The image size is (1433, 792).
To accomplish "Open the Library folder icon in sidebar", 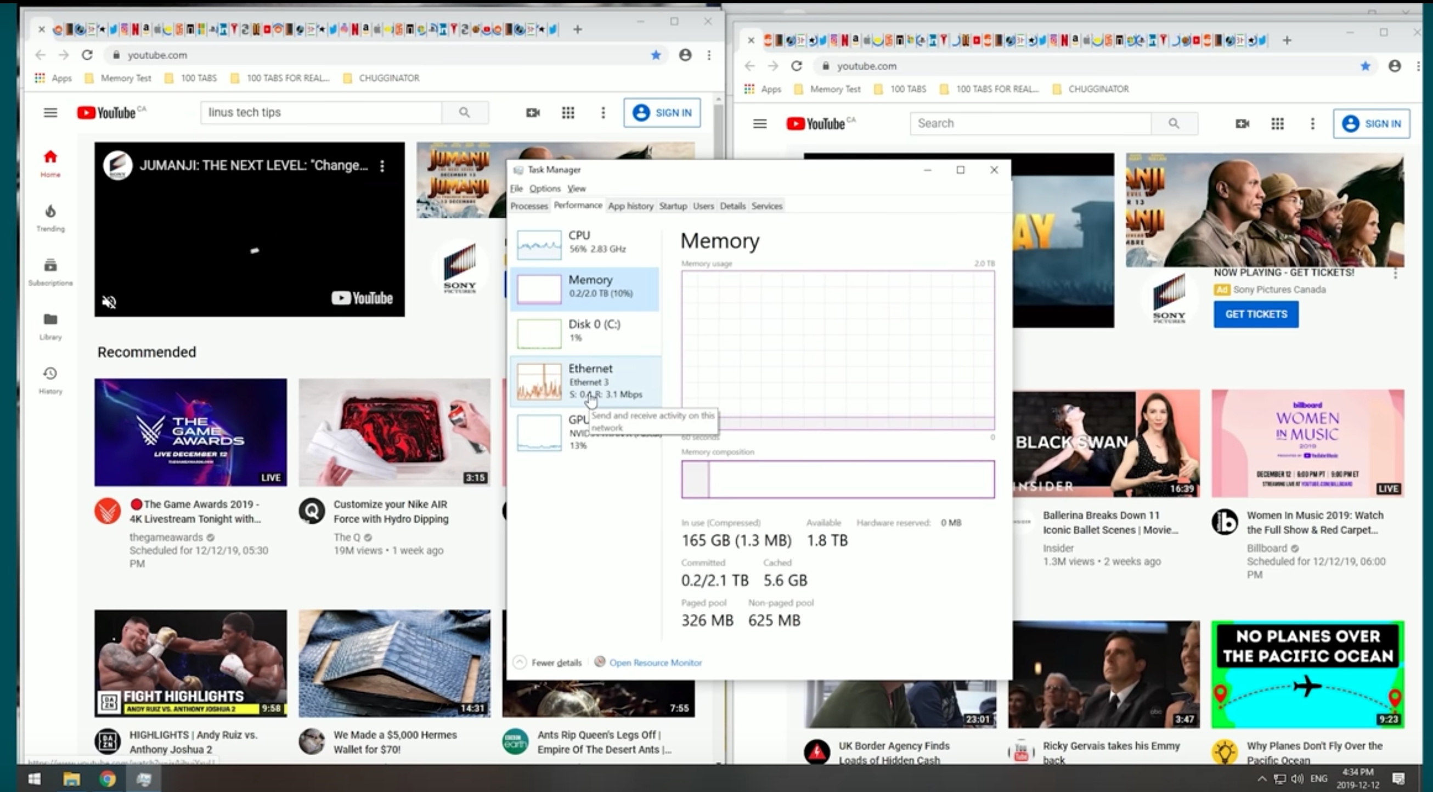I will (x=50, y=320).
